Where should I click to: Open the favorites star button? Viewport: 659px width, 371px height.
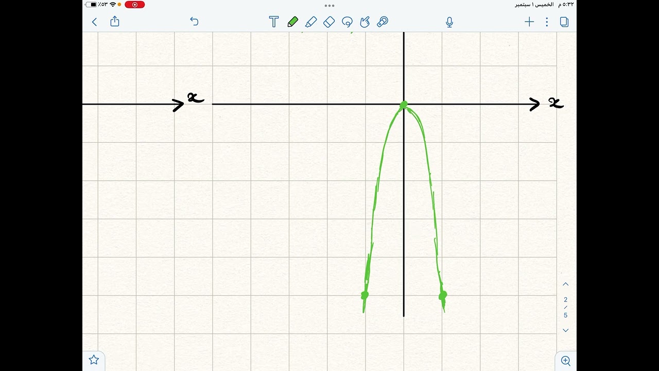point(94,360)
